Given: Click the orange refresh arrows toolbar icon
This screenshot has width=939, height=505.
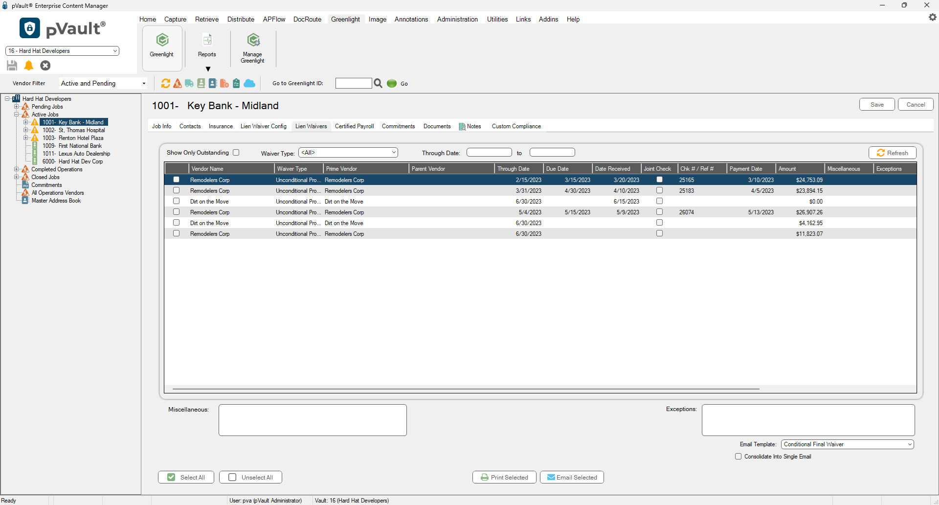Looking at the screenshot, I should click(166, 84).
